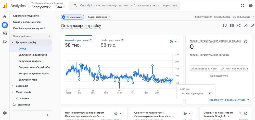The height and width of the screenshot is (120, 255).
Task: Click the Admin settings gear icon
Action: (x=5, y=113)
